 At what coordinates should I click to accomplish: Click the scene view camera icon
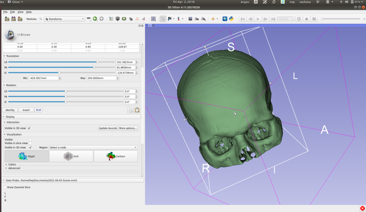[197, 19]
